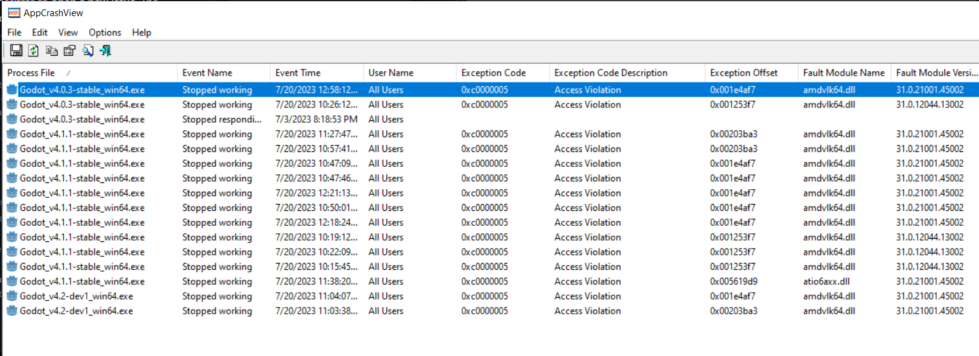Open the View menu
The image size is (979, 356).
[68, 32]
